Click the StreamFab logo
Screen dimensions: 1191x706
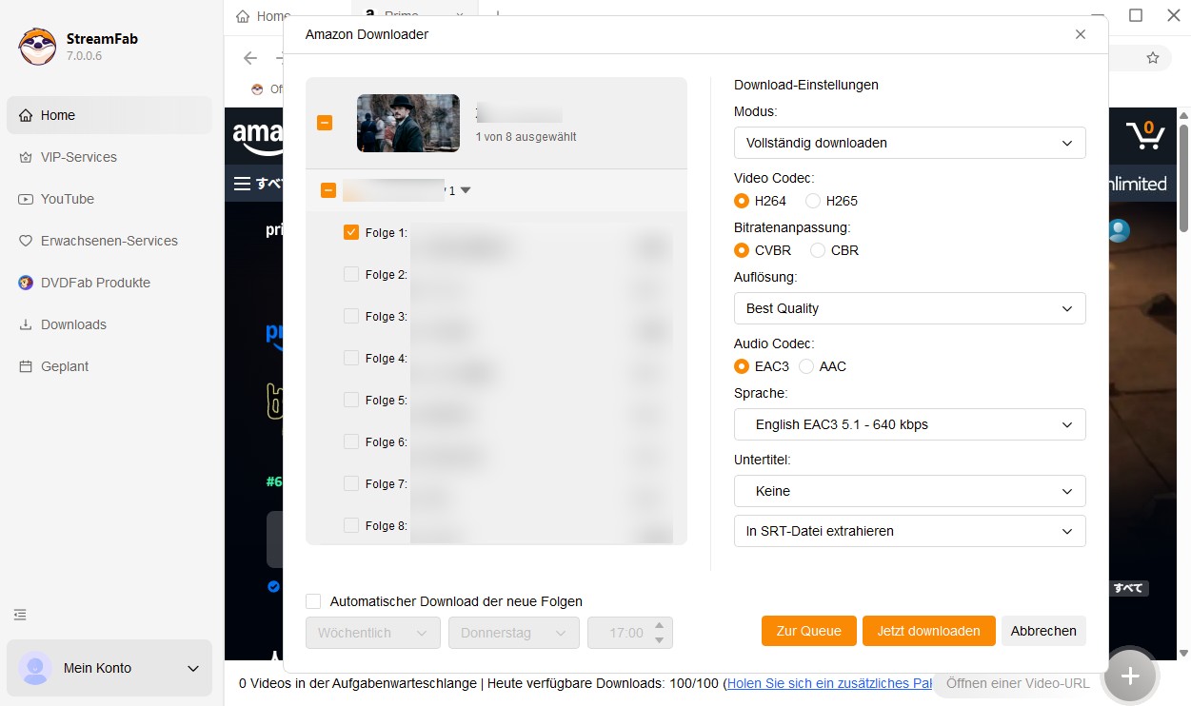click(37, 46)
